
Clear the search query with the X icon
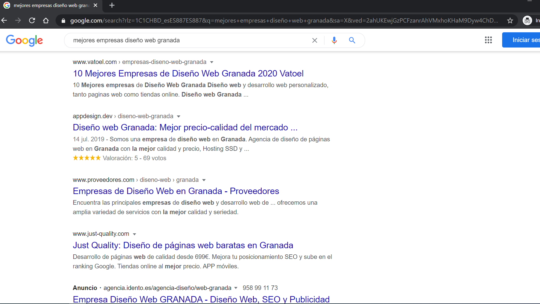pos(314,40)
